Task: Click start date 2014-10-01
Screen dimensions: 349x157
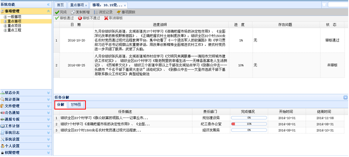Action: pos(287,118)
